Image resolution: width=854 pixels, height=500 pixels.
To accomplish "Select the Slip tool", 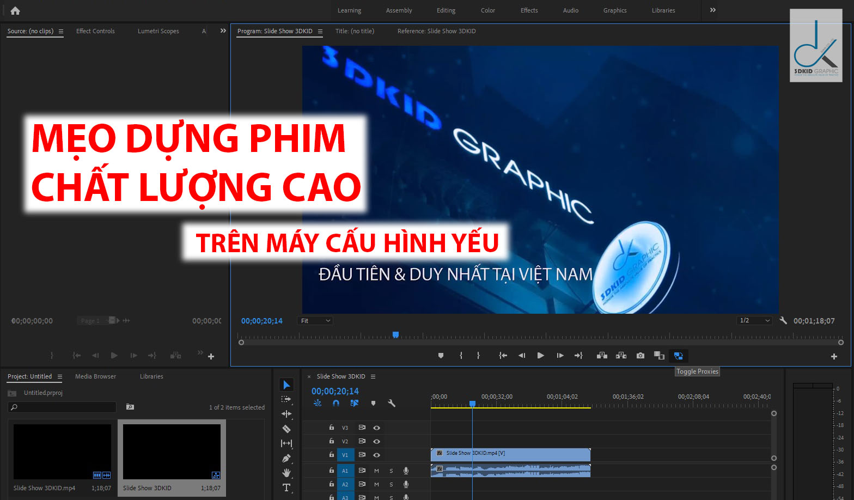I will point(286,443).
